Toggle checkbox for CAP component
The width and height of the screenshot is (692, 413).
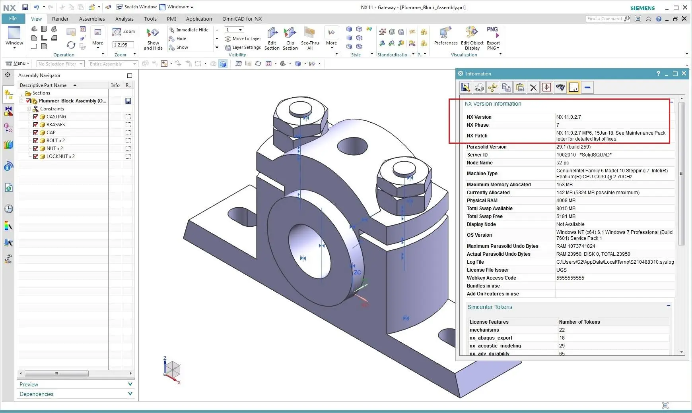coord(36,133)
